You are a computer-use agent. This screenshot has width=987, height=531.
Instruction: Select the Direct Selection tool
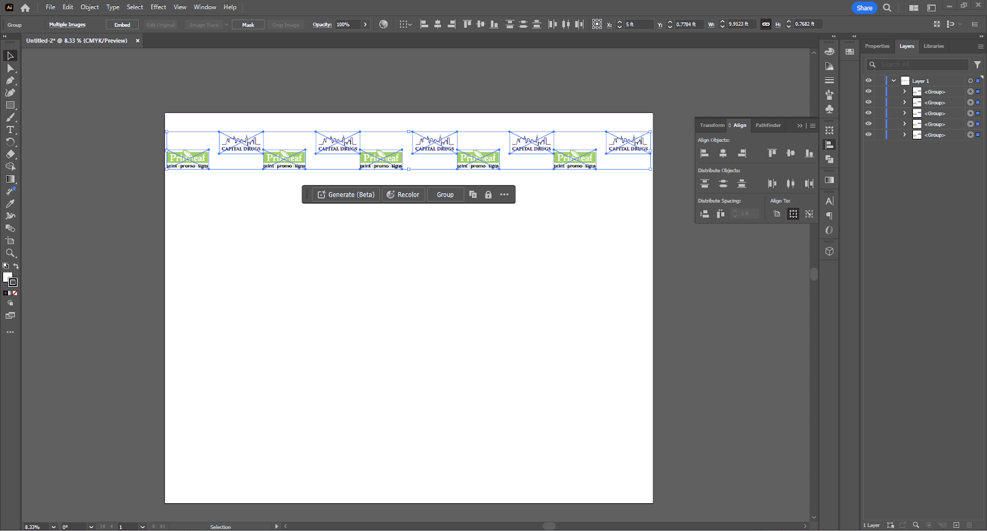[10, 68]
